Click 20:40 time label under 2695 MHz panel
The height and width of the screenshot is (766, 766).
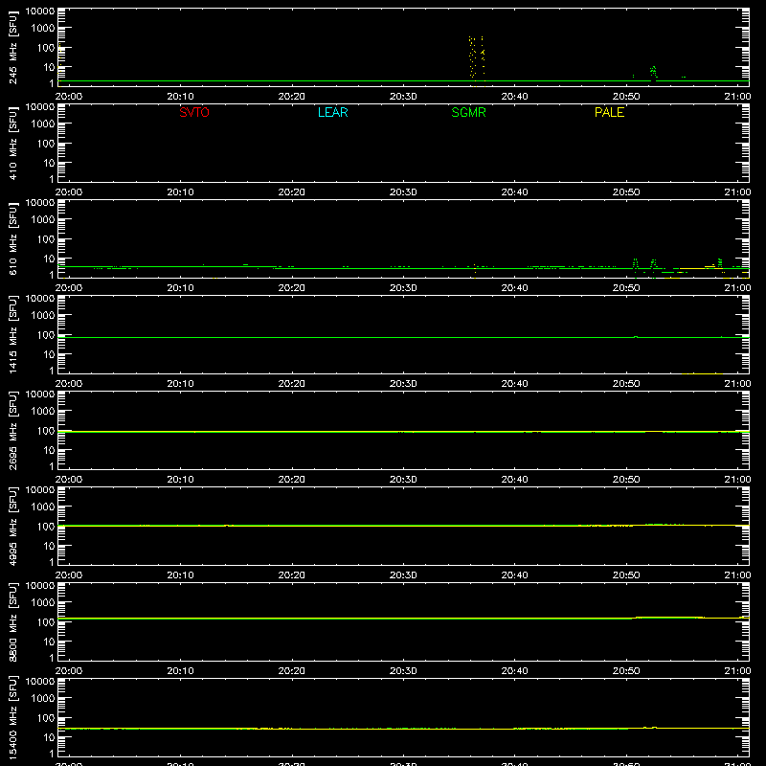514,480
